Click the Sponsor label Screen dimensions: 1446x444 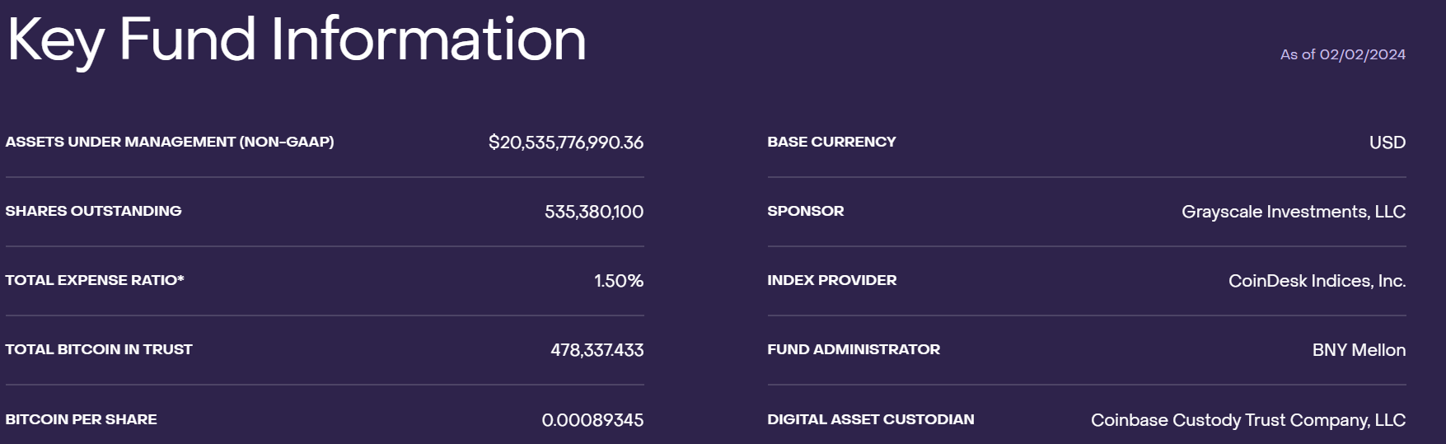(805, 211)
